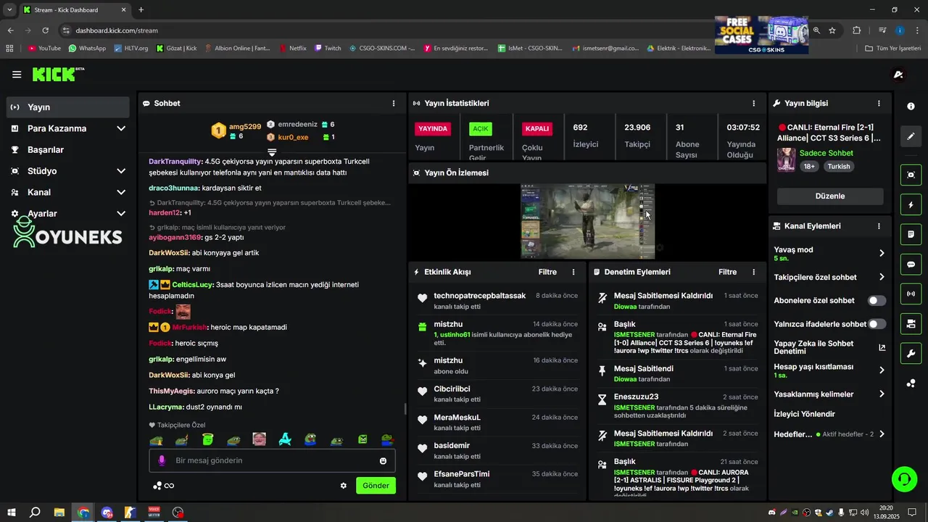Toggle chat bubble icon in right sidebar

(911, 264)
